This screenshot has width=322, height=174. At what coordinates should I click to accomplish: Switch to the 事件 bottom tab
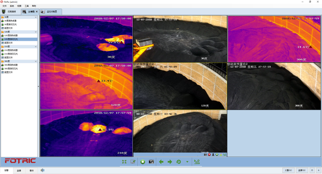pyautogui.click(x=32, y=171)
